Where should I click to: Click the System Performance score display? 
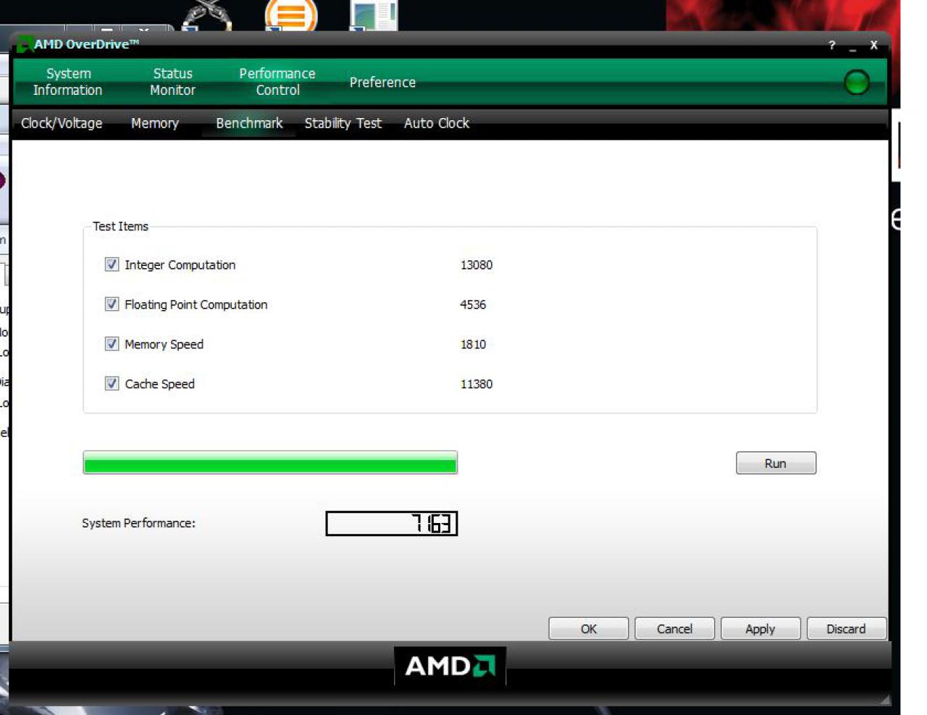[391, 523]
